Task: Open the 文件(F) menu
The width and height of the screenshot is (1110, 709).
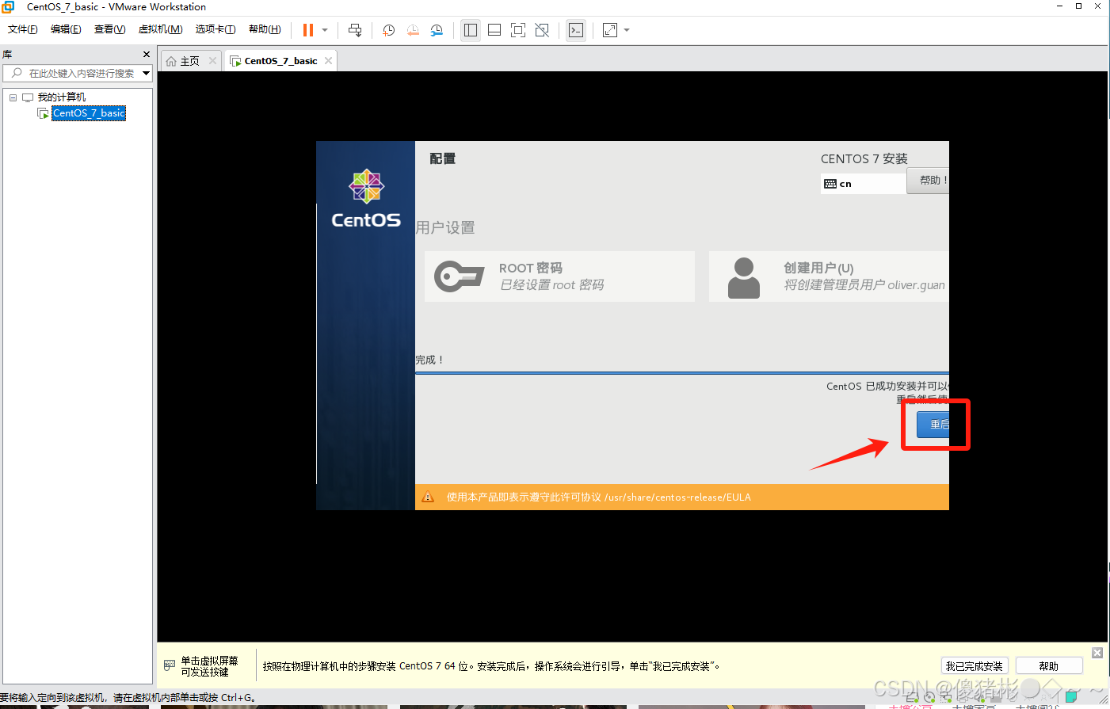Action: [23, 29]
